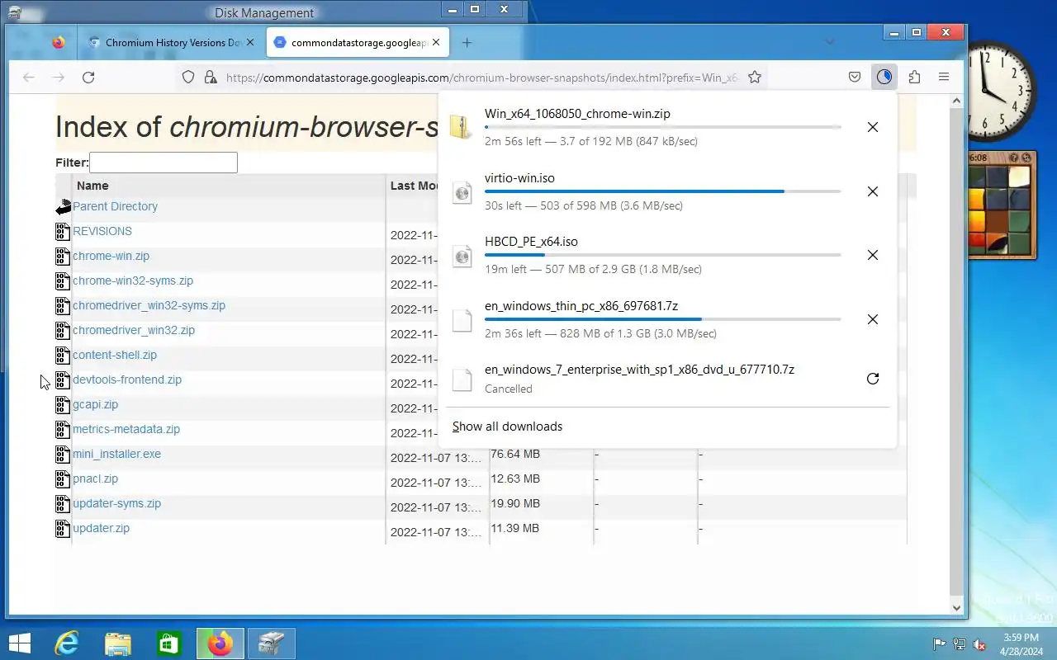This screenshot has height=660, width=1057.
Task: Cancel the HBCD_PE_x64.iso download
Action: point(872,255)
